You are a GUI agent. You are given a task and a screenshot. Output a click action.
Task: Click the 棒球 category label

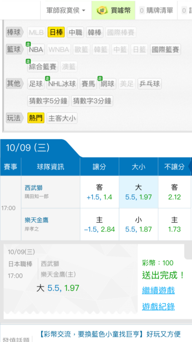[x=15, y=32]
